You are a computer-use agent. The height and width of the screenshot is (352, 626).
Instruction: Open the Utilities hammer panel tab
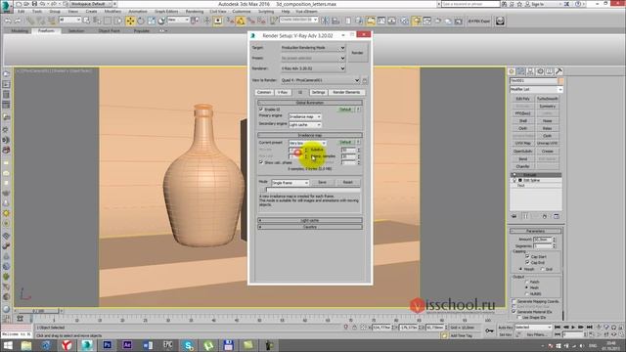(559, 71)
